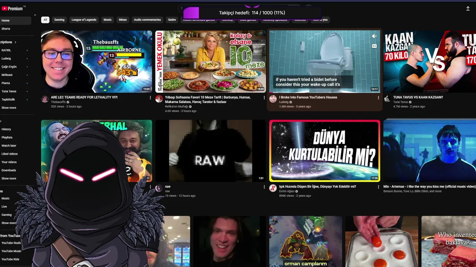Select the Satire filter chip
This screenshot has height=267, width=476.
(172, 20)
